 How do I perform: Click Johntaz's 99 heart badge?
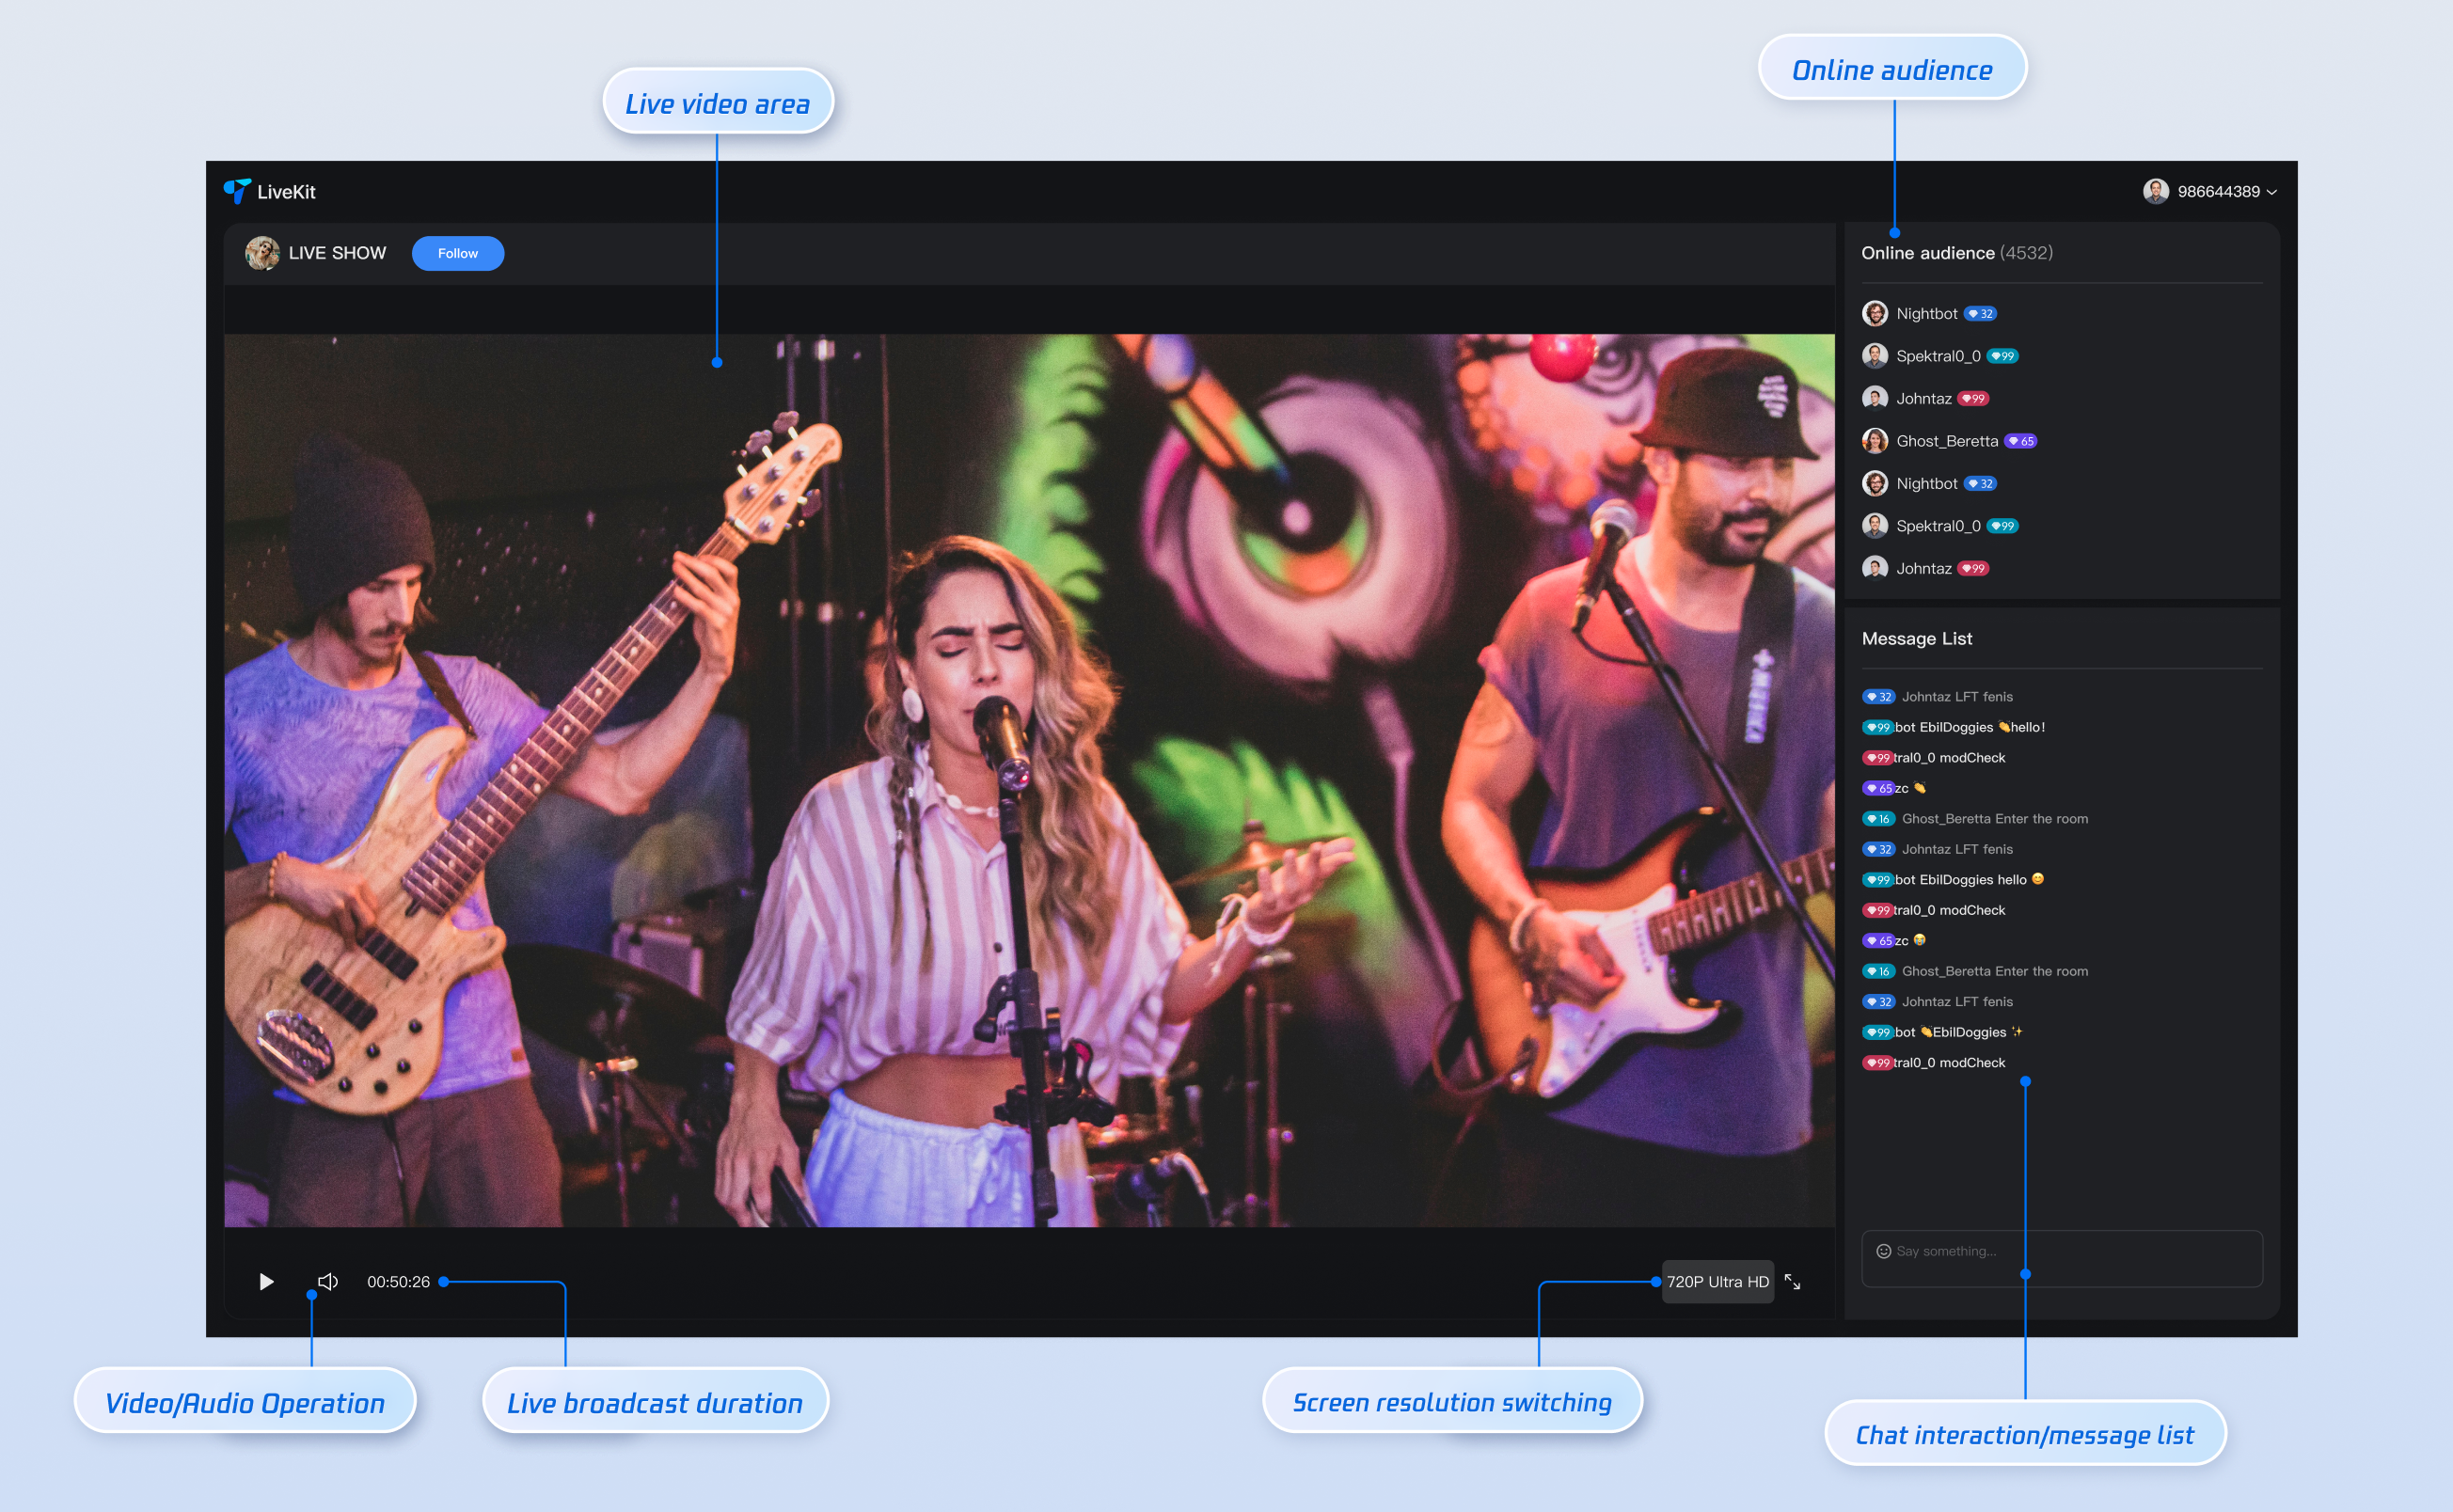(x=1973, y=398)
